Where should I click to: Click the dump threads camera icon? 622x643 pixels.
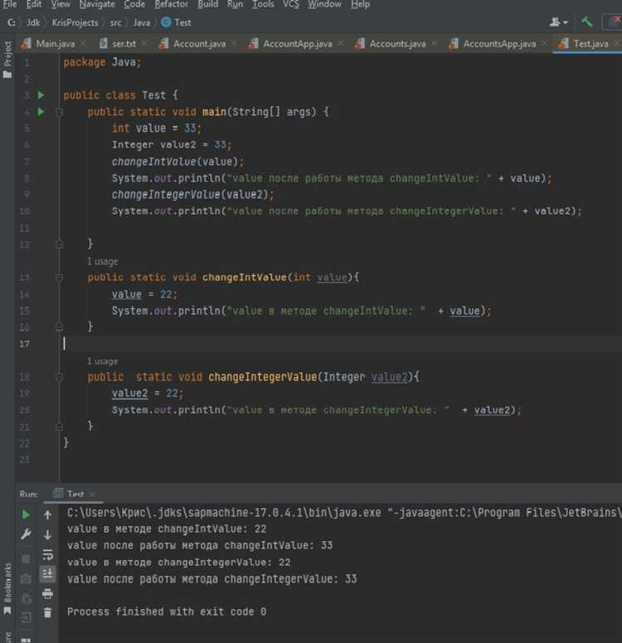(26, 578)
